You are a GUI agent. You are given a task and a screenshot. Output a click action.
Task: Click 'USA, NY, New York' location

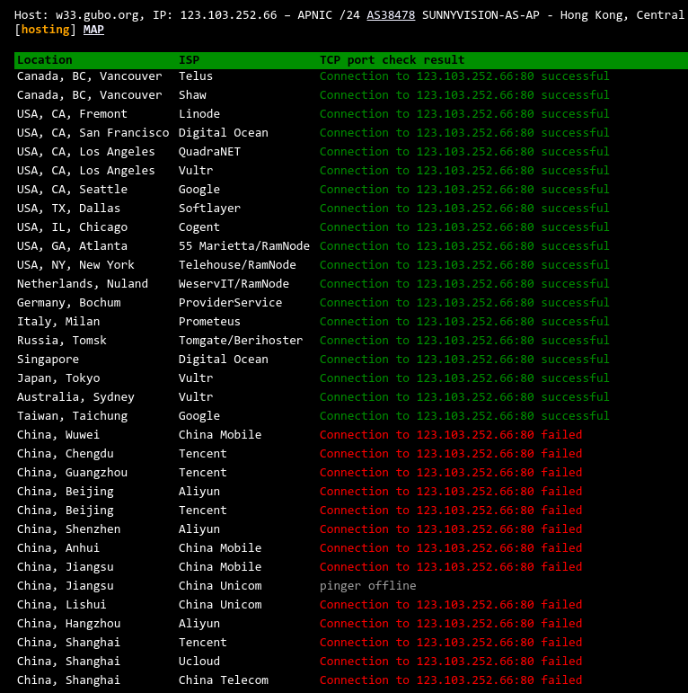(75, 265)
